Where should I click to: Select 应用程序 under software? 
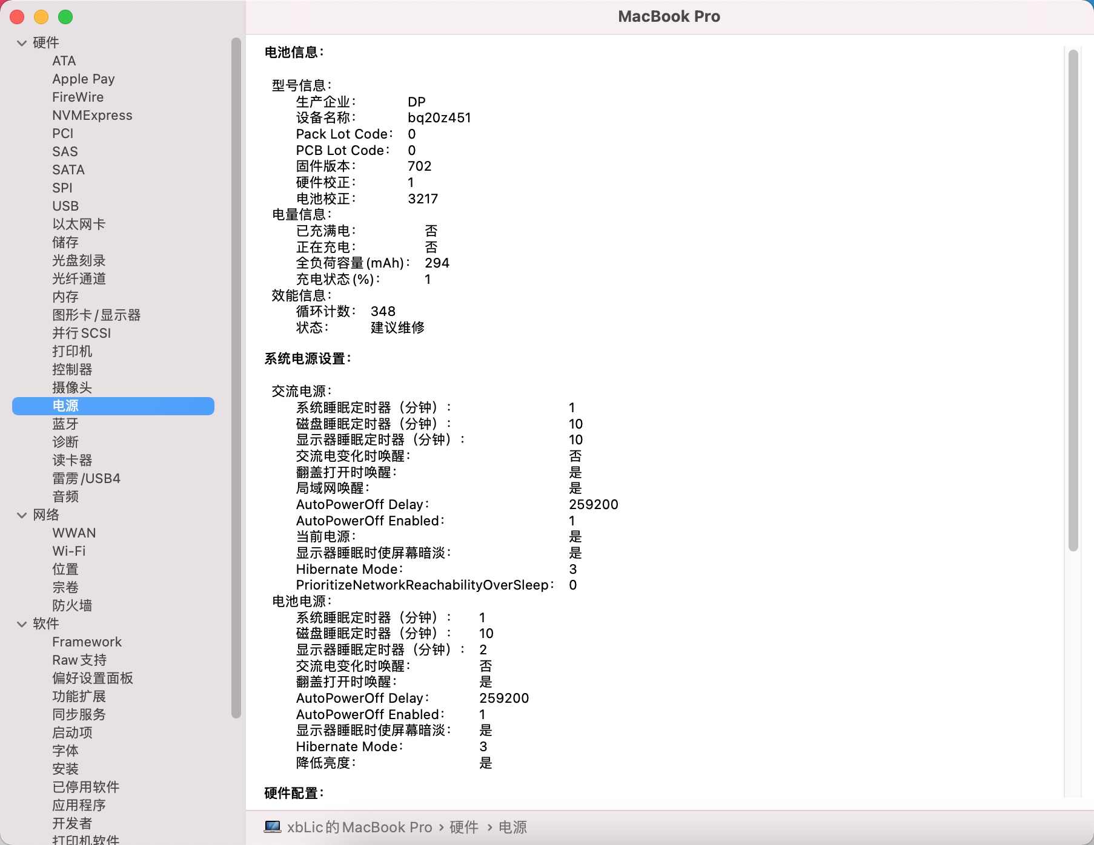point(79,805)
